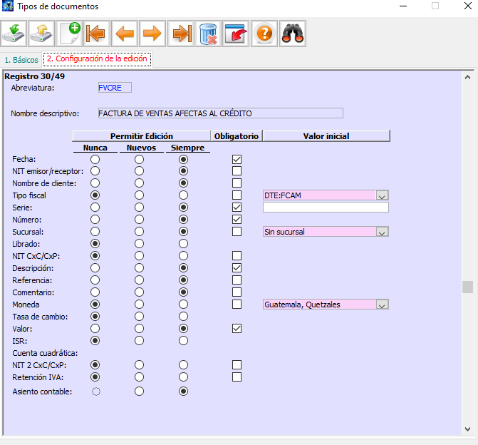Screen dimensions: 478x445
Task: Select Nunca radio for Nombre de cliente
Action: (x=95, y=183)
